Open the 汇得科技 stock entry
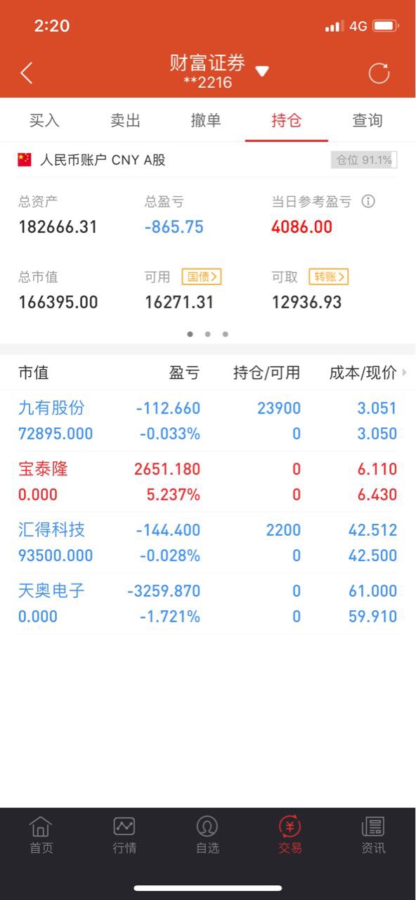Screen dimensions: 416x900 pos(208,542)
